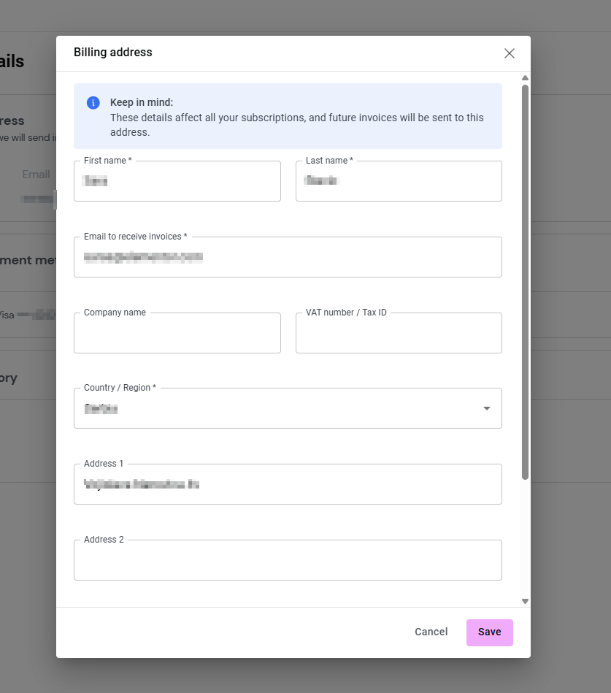611x693 pixels.
Task: Expand the country selection via its chevron arrow
Action: (486, 409)
